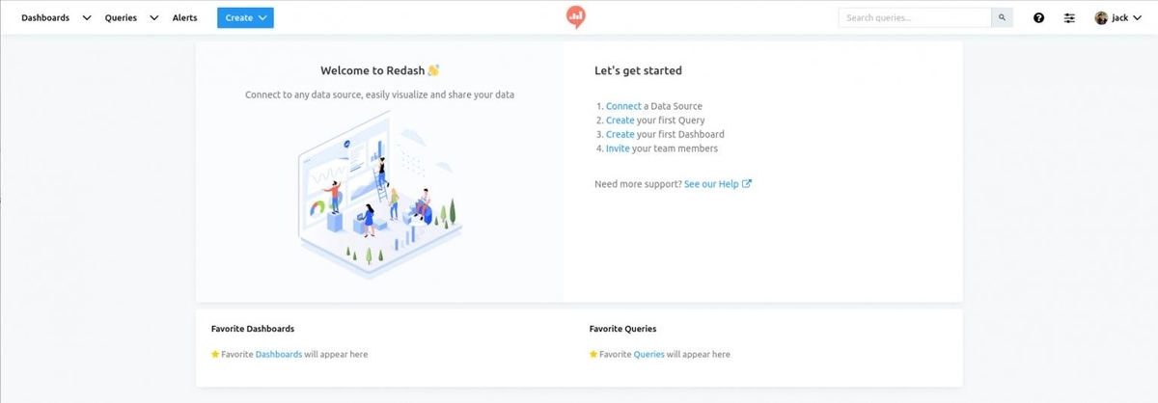
Task: Open the Dashboards menu item
Action: click(45, 17)
